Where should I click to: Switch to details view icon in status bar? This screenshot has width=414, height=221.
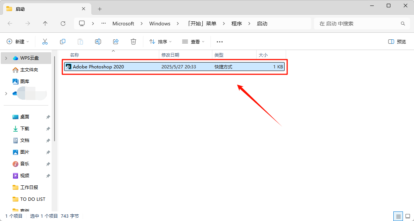point(398,216)
